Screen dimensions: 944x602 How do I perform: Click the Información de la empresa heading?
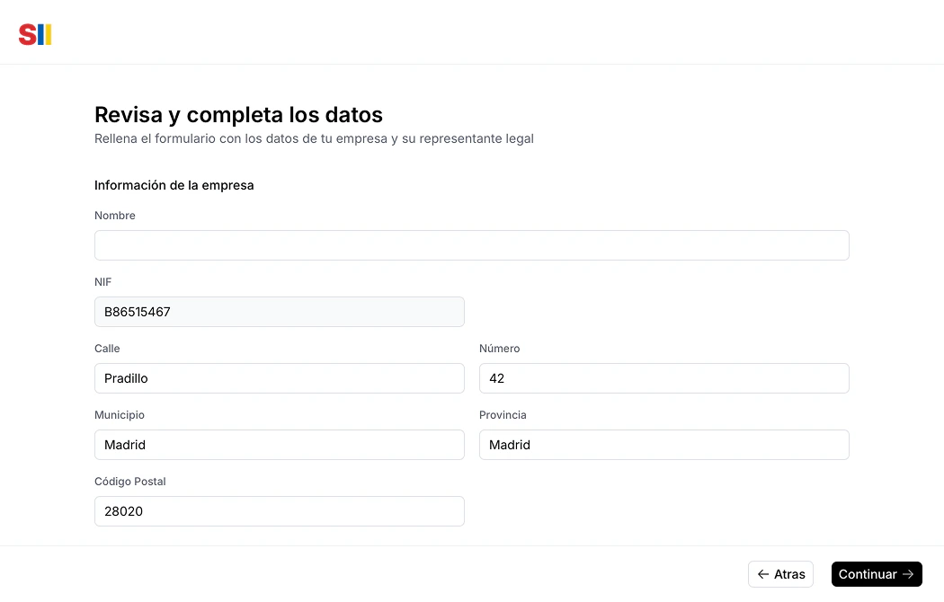(x=174, y=185)
